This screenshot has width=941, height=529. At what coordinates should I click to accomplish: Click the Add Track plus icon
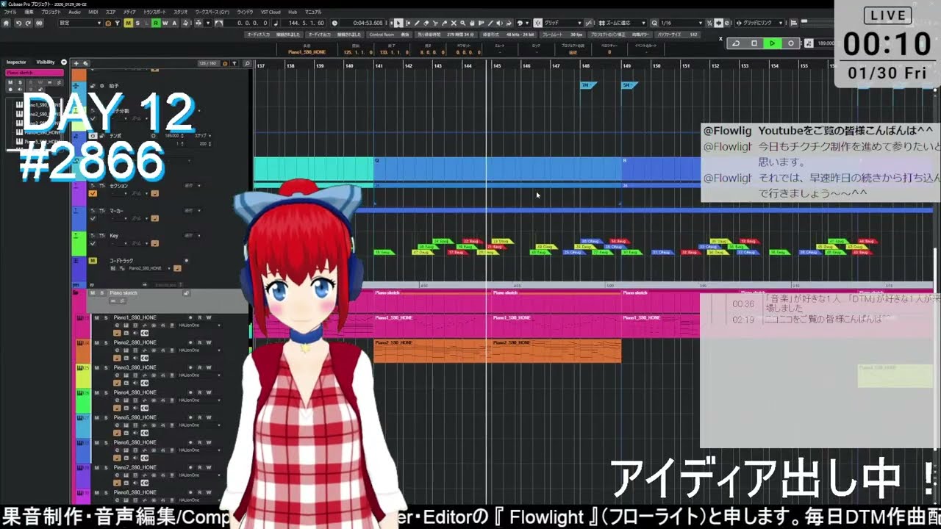coord(76,63)
